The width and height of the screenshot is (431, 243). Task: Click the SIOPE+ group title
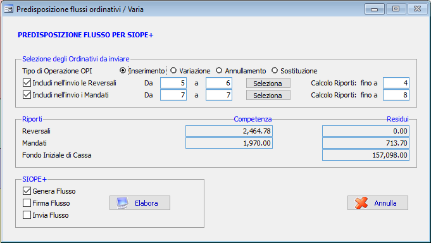click(x=34, y=179)
